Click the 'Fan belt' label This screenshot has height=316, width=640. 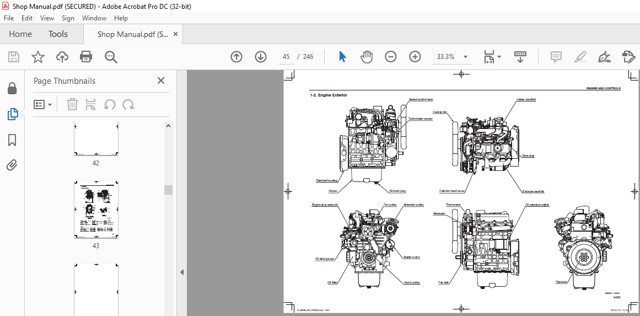point(444,282)
